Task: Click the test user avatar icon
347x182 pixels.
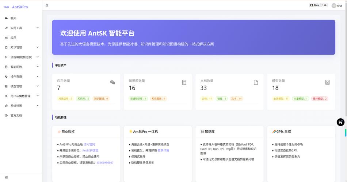Action: pyautogui.click(x=333, y=5)
